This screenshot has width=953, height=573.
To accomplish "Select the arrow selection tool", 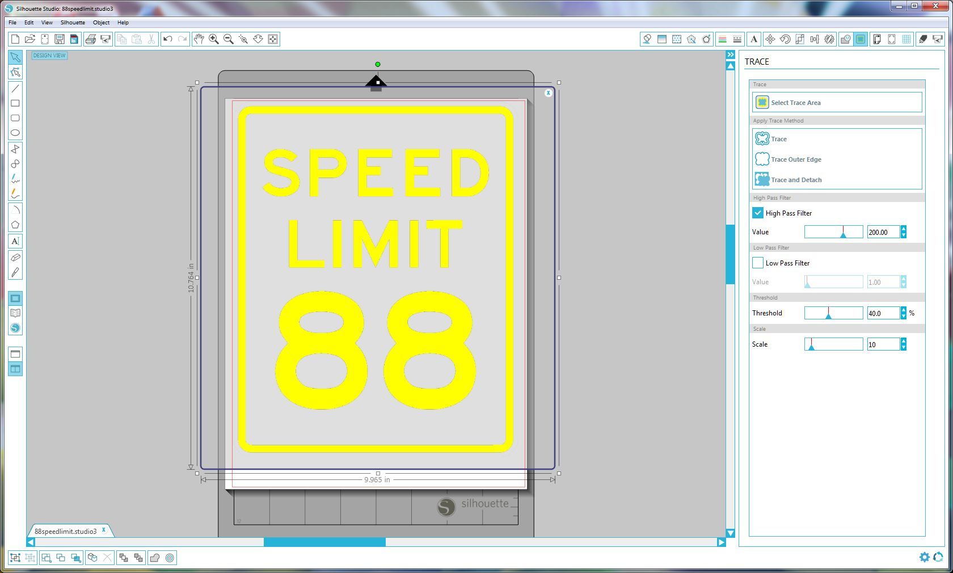I will [15, 57].
